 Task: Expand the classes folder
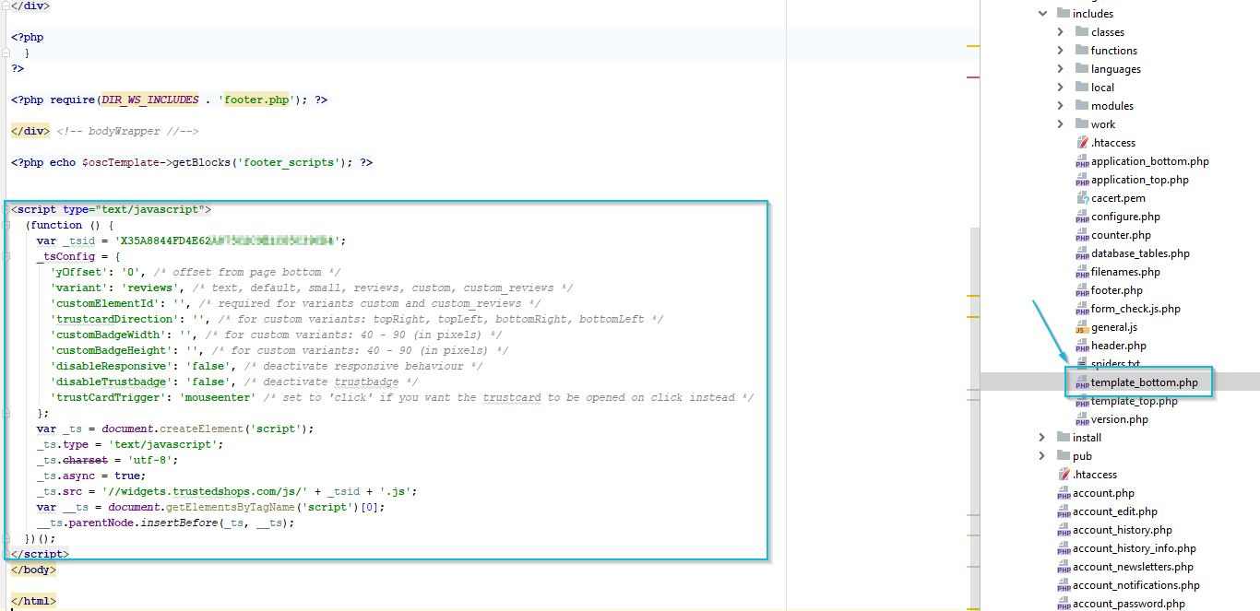click(1061, 32)
